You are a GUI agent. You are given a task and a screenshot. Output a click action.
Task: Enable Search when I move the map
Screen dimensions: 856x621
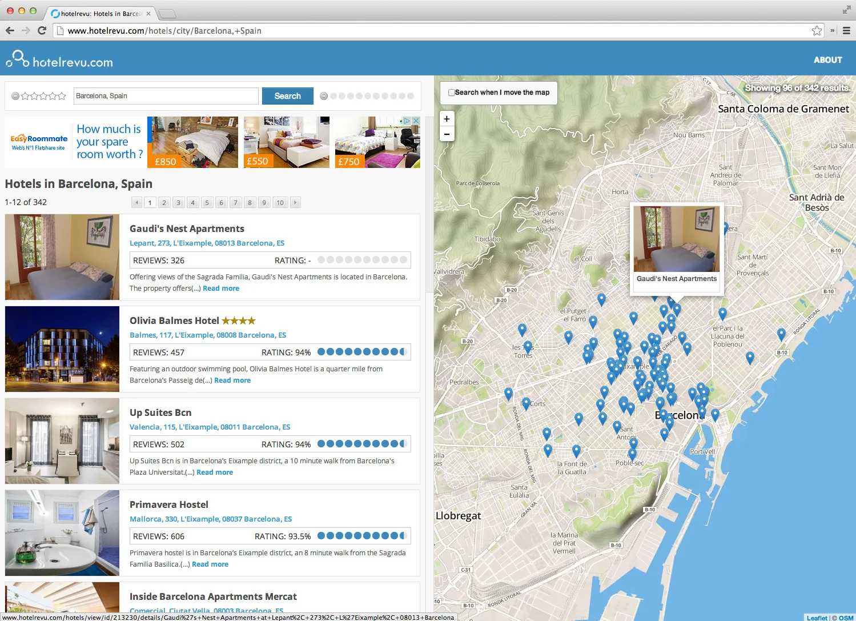pos(451,93)
